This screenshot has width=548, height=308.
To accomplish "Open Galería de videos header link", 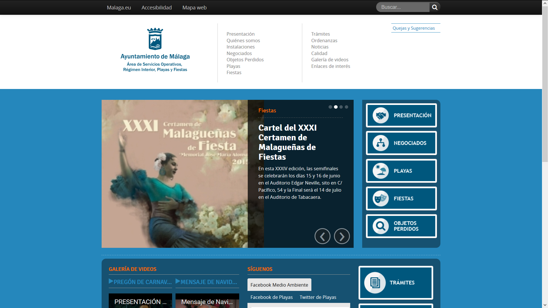I will click(x=330, y=60).
